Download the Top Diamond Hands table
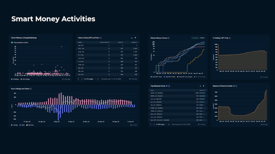This screenshot has width=275, height=154. [200, 86]
